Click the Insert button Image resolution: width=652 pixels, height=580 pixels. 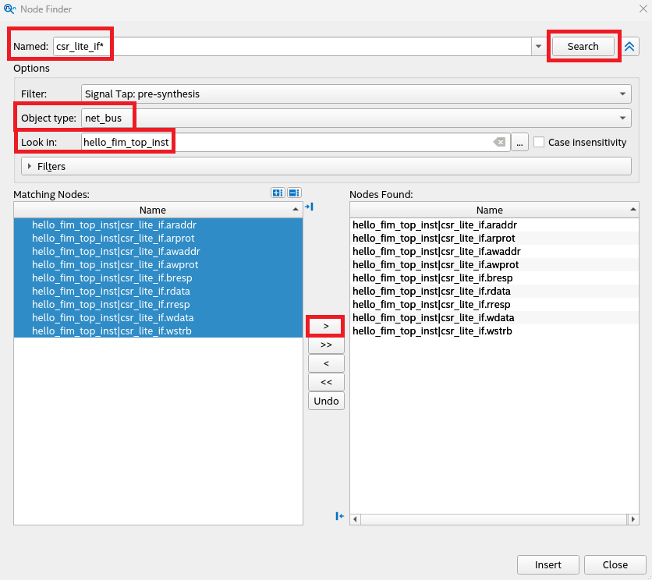(547, 564)
